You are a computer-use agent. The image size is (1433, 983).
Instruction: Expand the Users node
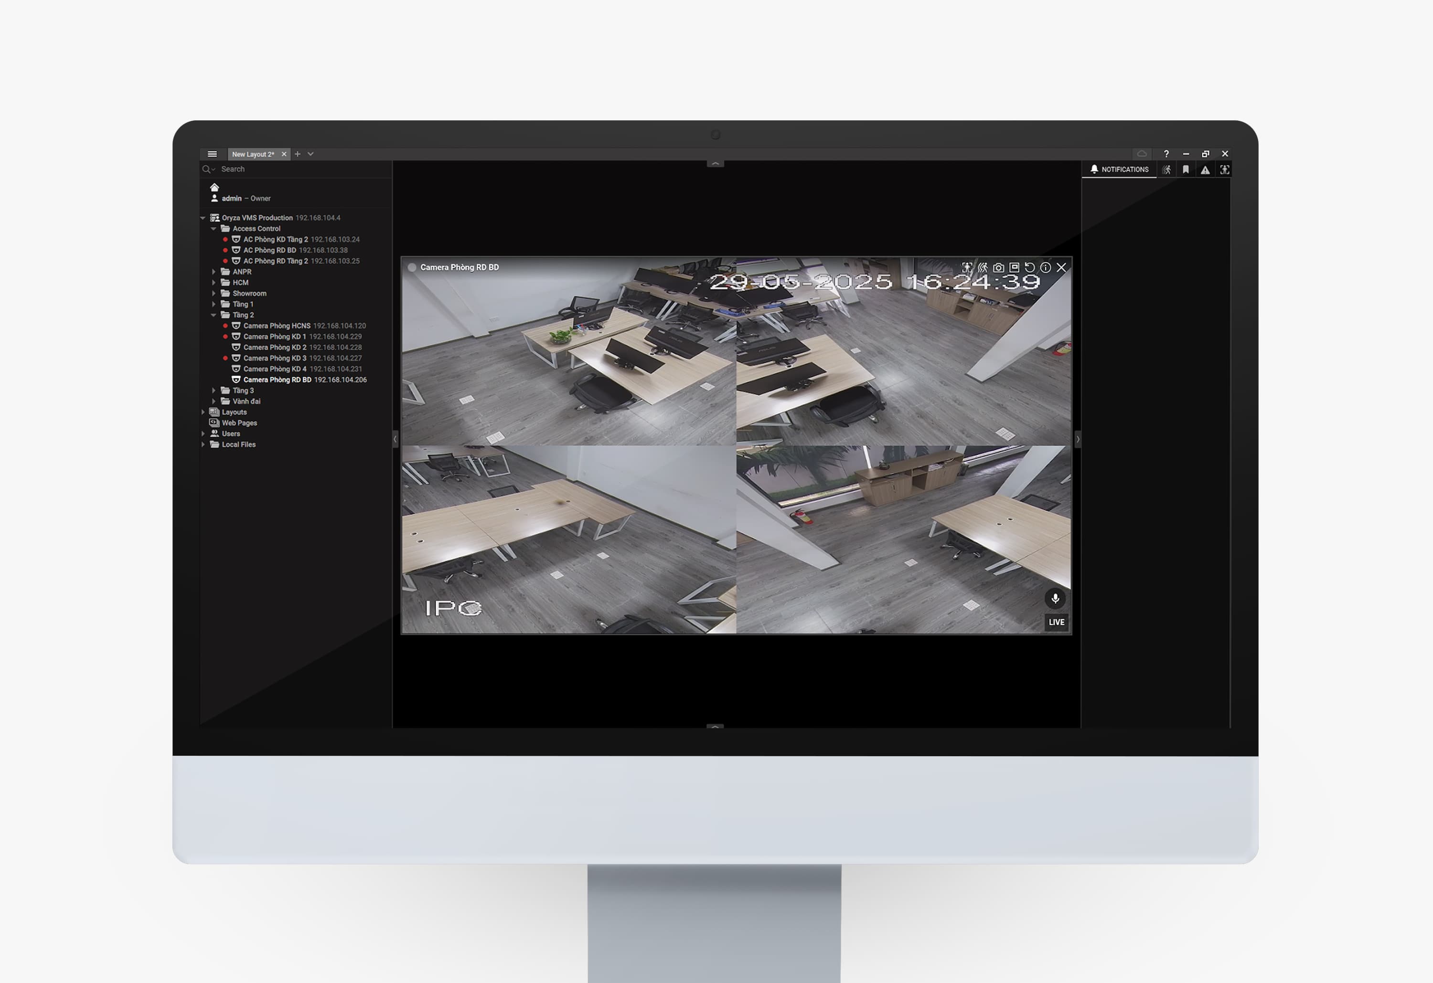(203, 433)
